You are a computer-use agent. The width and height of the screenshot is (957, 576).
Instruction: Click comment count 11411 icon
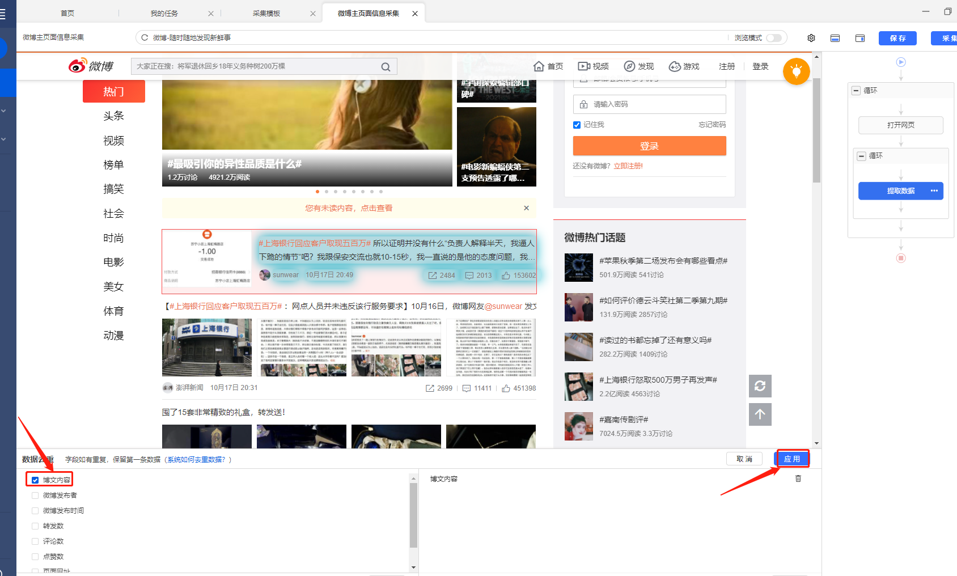467,388
